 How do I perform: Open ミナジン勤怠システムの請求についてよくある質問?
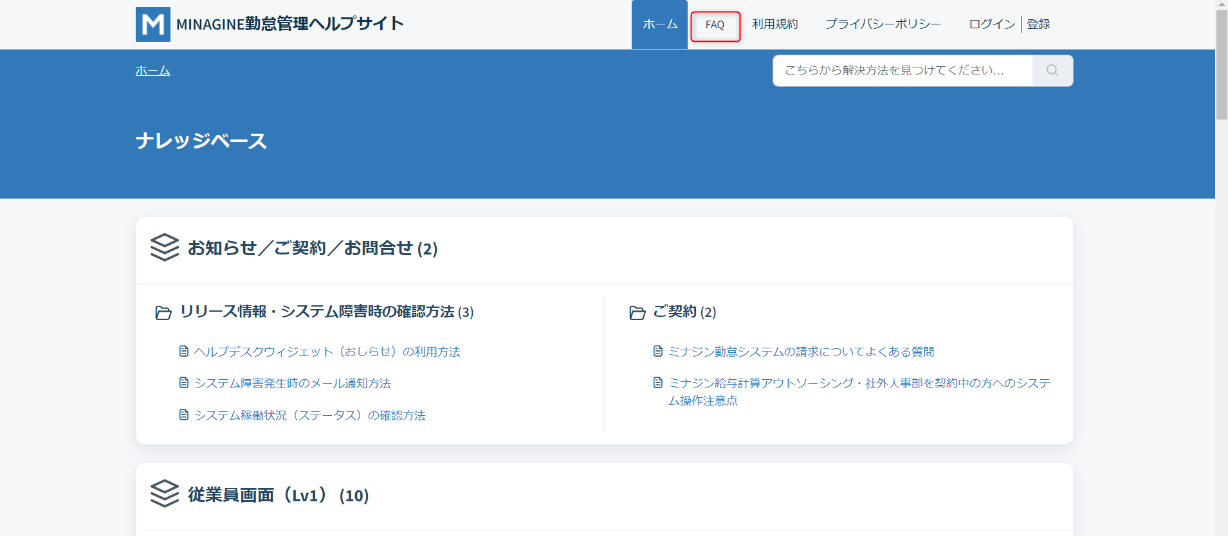802,352
